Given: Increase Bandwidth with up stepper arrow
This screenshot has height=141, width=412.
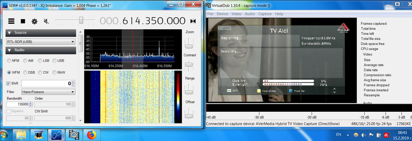Looking at the screenshot, I should 31,103.
